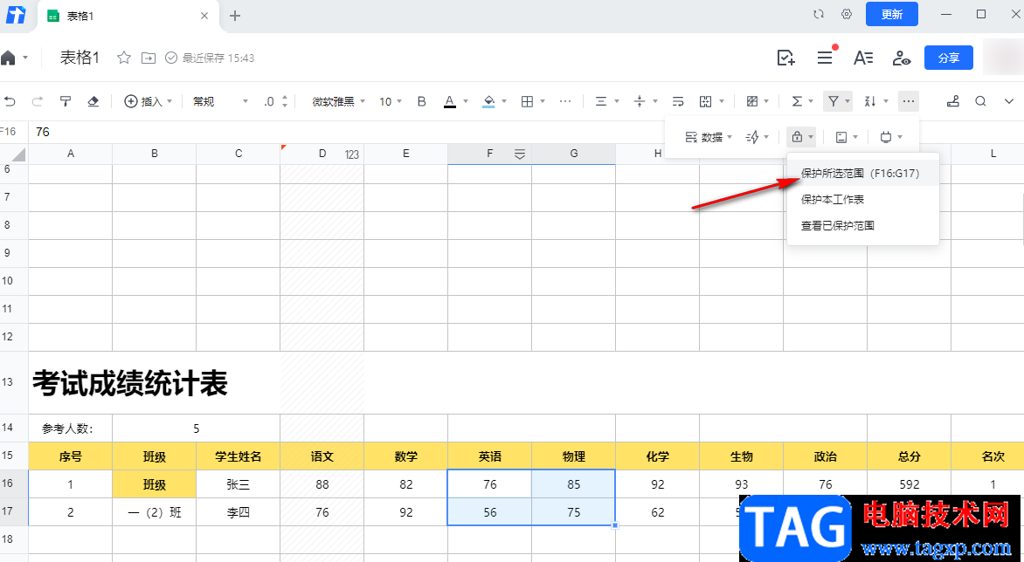
Task: Click the fill color bucket icon
Action: point(488,101)
